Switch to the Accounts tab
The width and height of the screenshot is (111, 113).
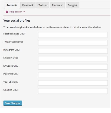12,5
